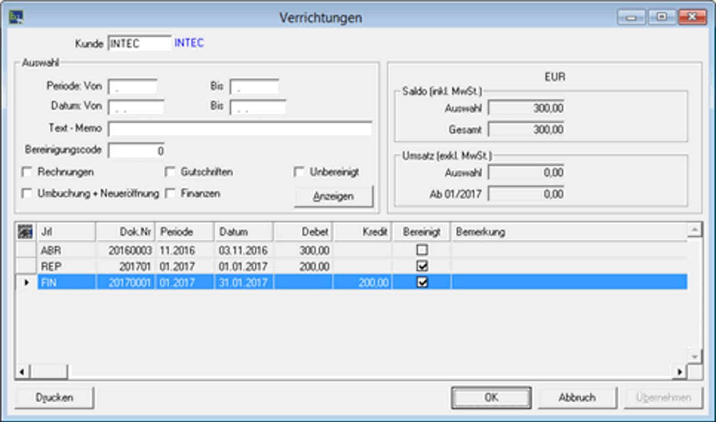Click the blue INTEC customer name
716x422 pixels.
pyautogui.click(x=189, y=43)
